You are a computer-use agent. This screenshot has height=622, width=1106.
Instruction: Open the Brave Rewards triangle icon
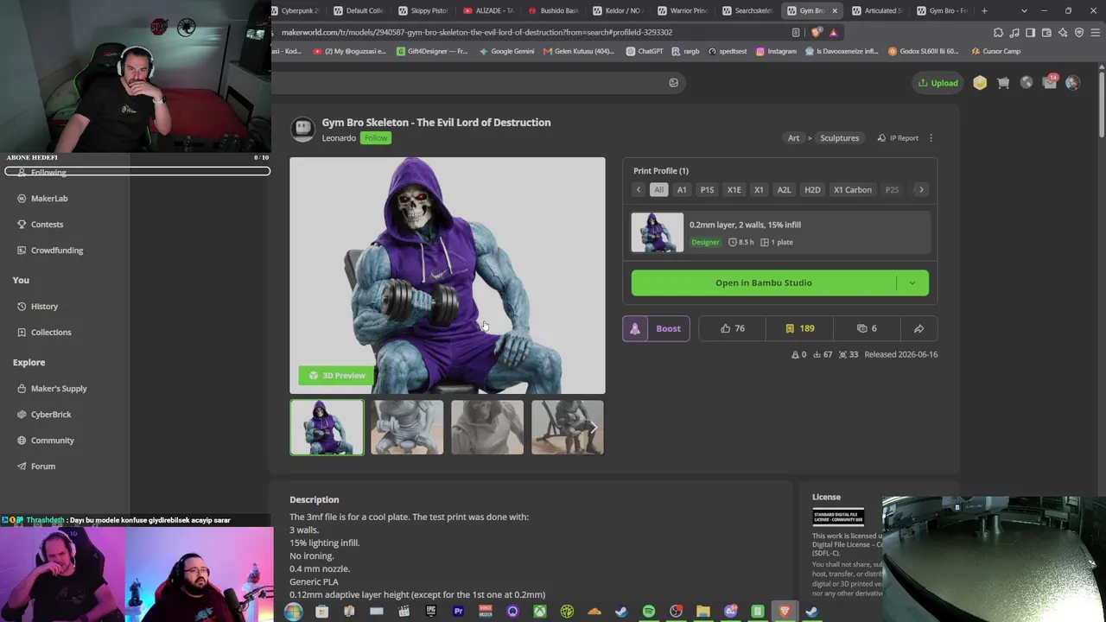(x=833, y=33)
